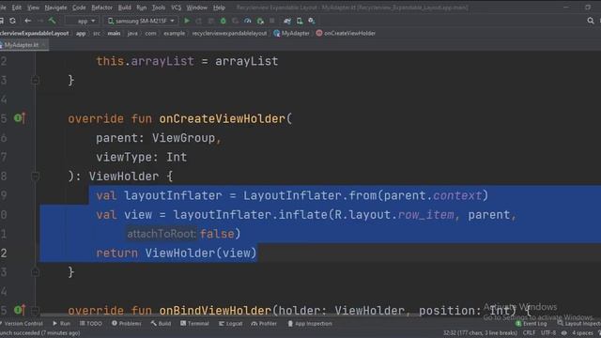
Task: Open the Help menu
Action: click(x=219, y=8)
